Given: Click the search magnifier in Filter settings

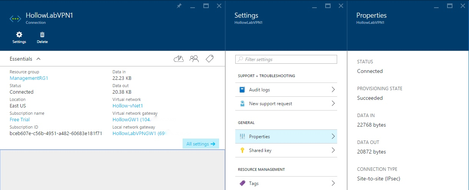Looking at the screenshot, I should tap(241, 59).
